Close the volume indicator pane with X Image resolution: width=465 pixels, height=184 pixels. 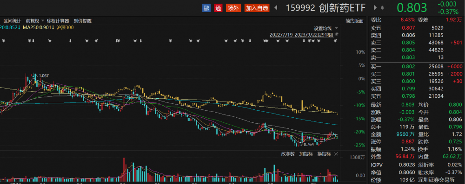click(x=336, y=154)
